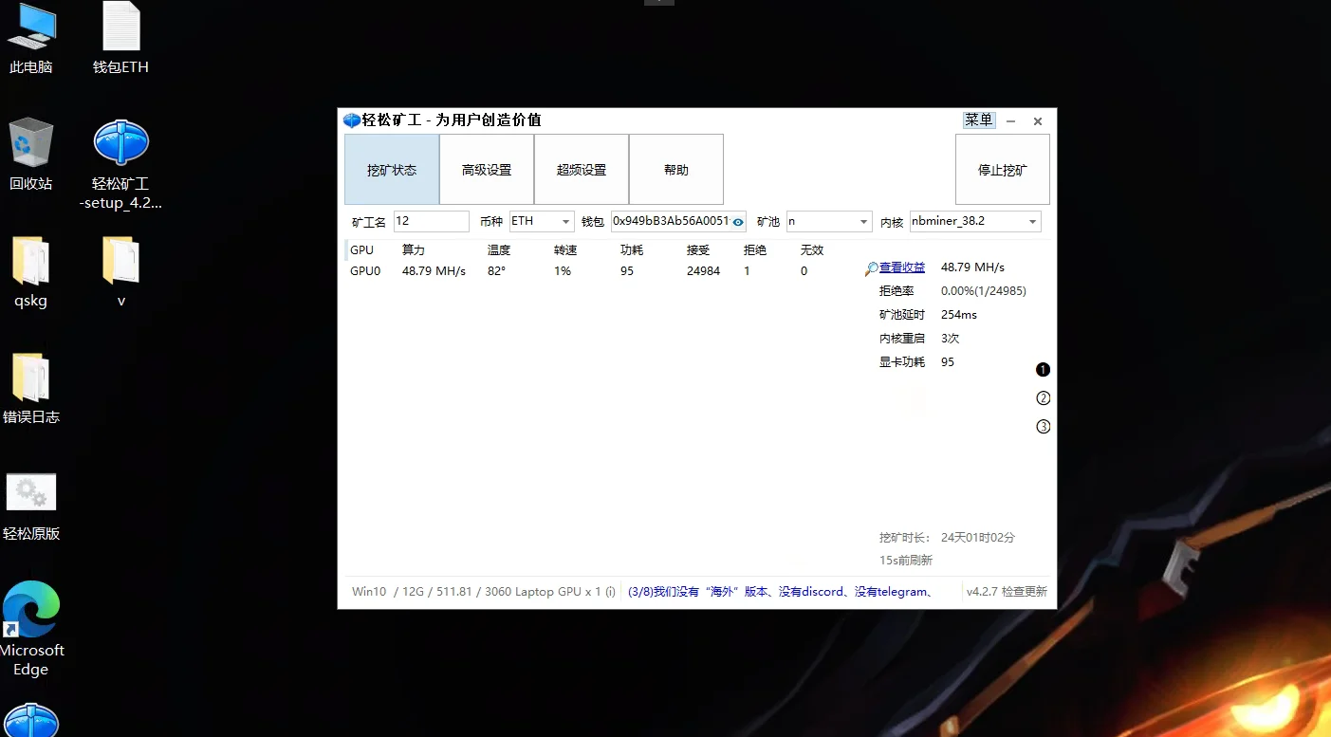Click the 转速 column header

(x=565, y=250)
